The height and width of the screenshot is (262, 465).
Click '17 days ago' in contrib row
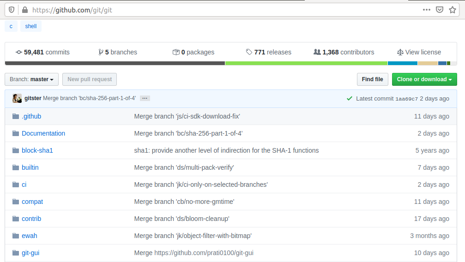tap(431, 219)
